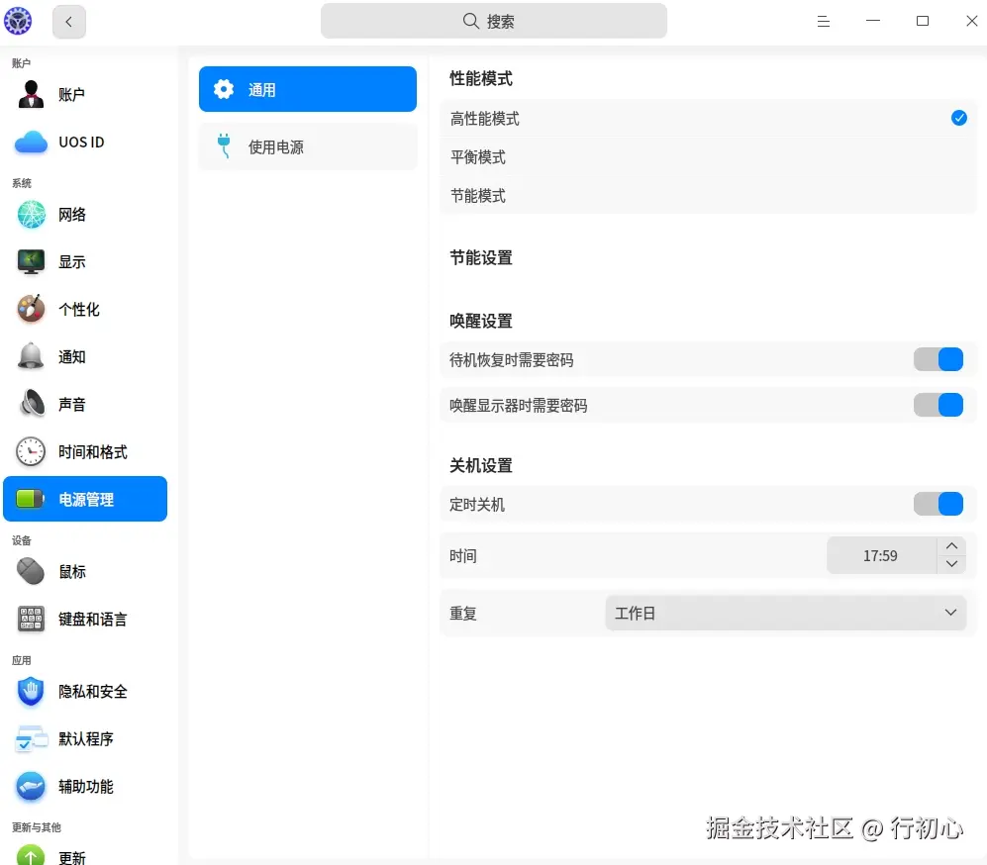Image resolution: width=987 pixels, height=865 pixels.
Task: Click the gear icon of 通用
Action: click(224, 89)
